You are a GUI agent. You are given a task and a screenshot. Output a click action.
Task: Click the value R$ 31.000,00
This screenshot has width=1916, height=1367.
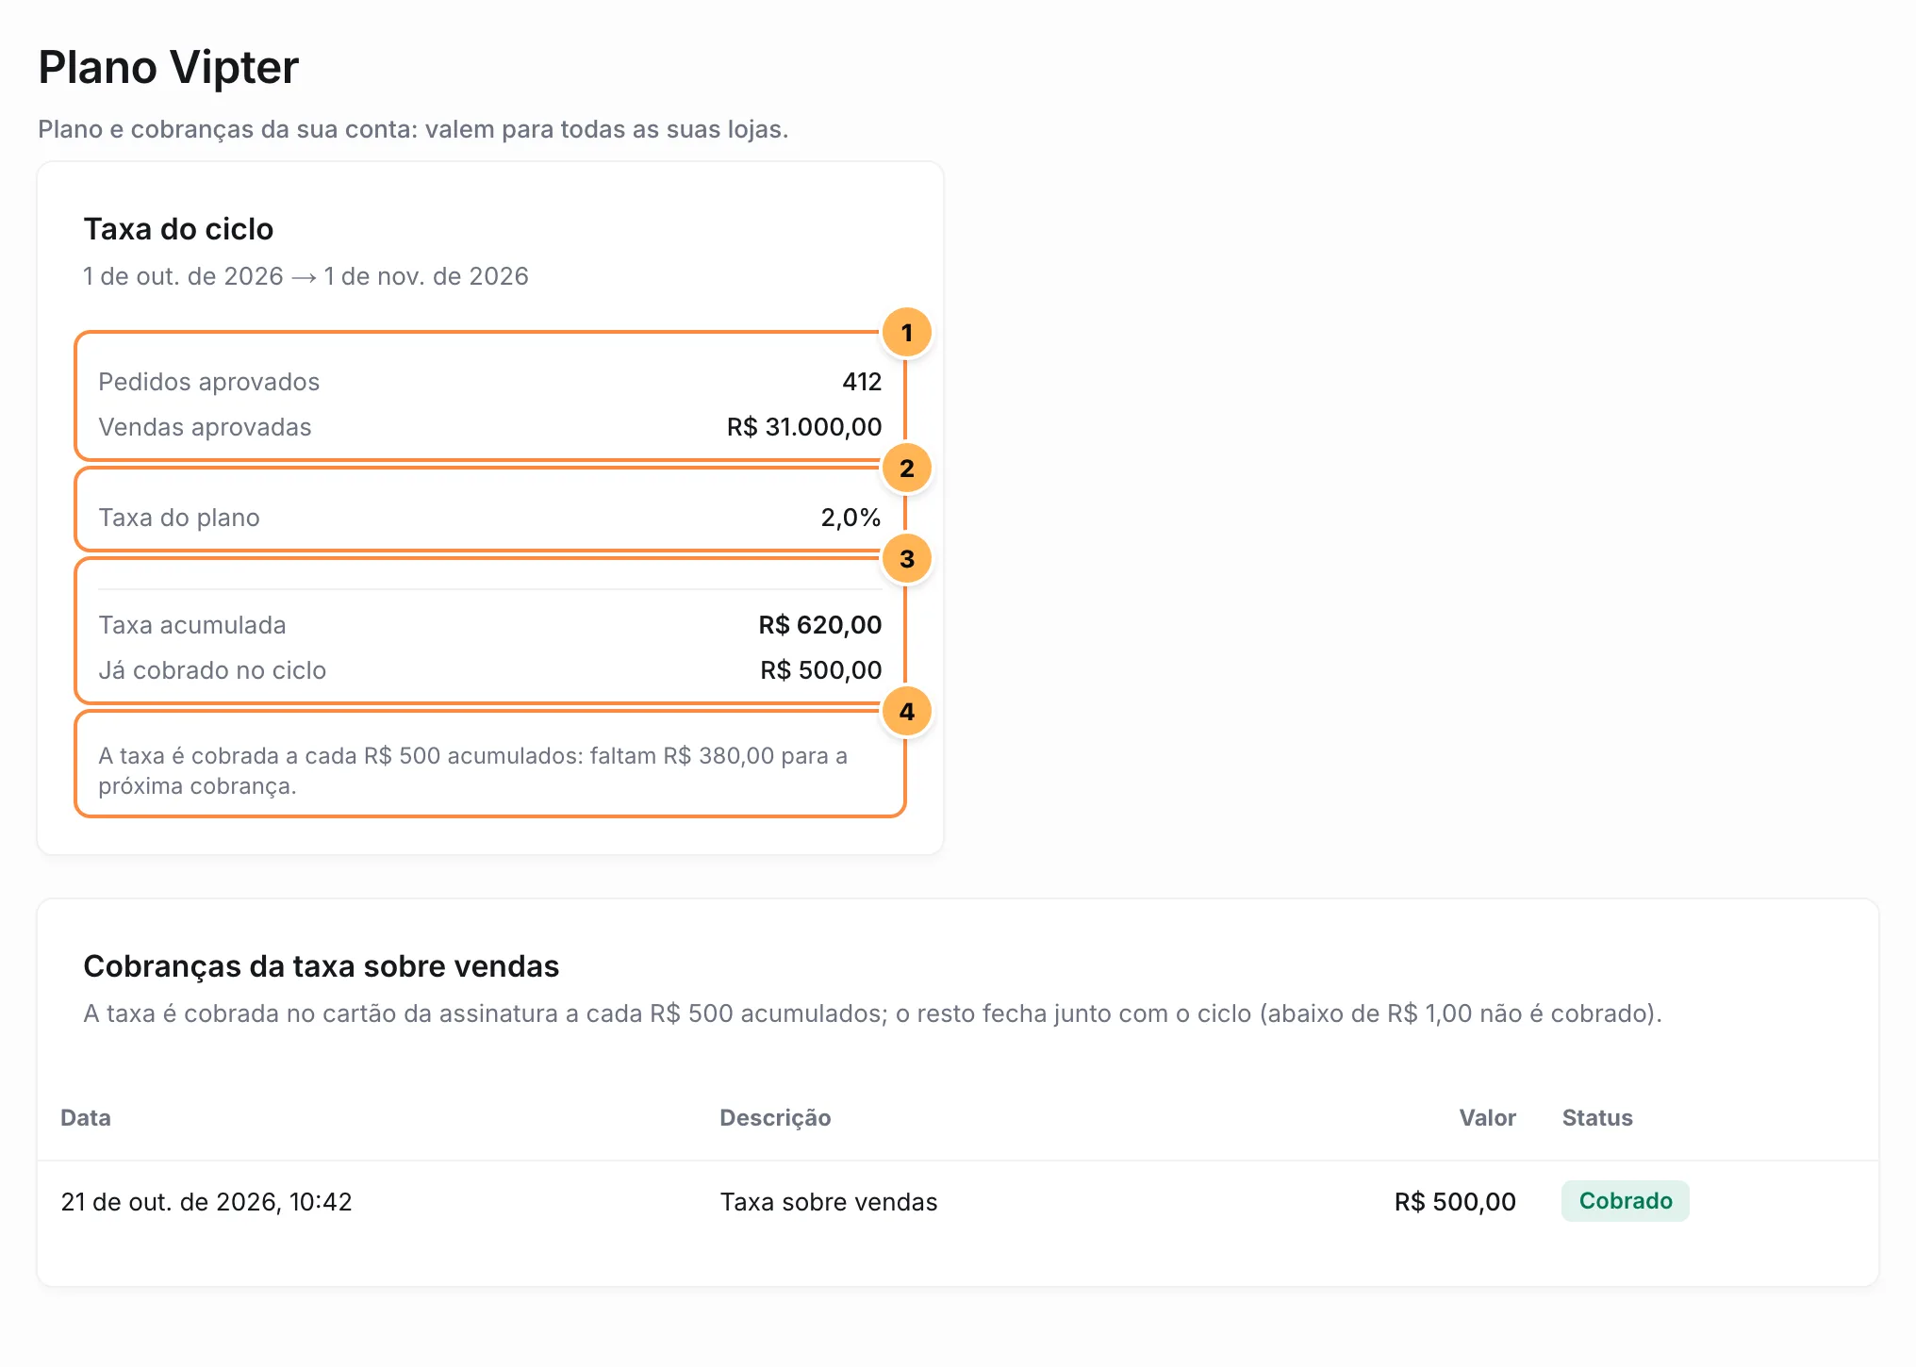pyautogui.click(x=804, y=427)
